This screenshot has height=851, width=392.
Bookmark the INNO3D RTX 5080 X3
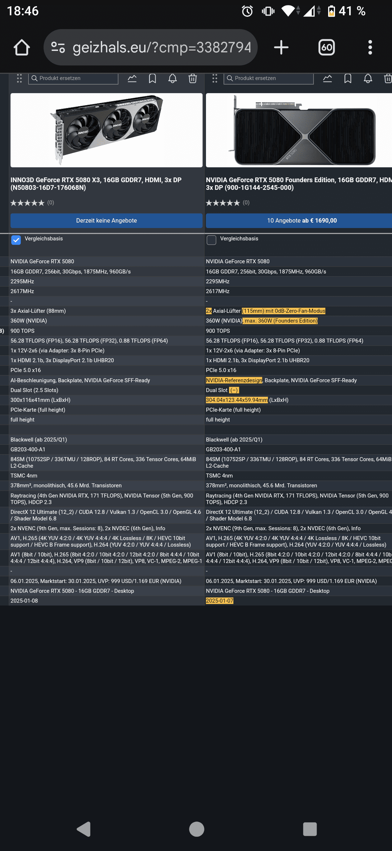[x=152, y=79]
